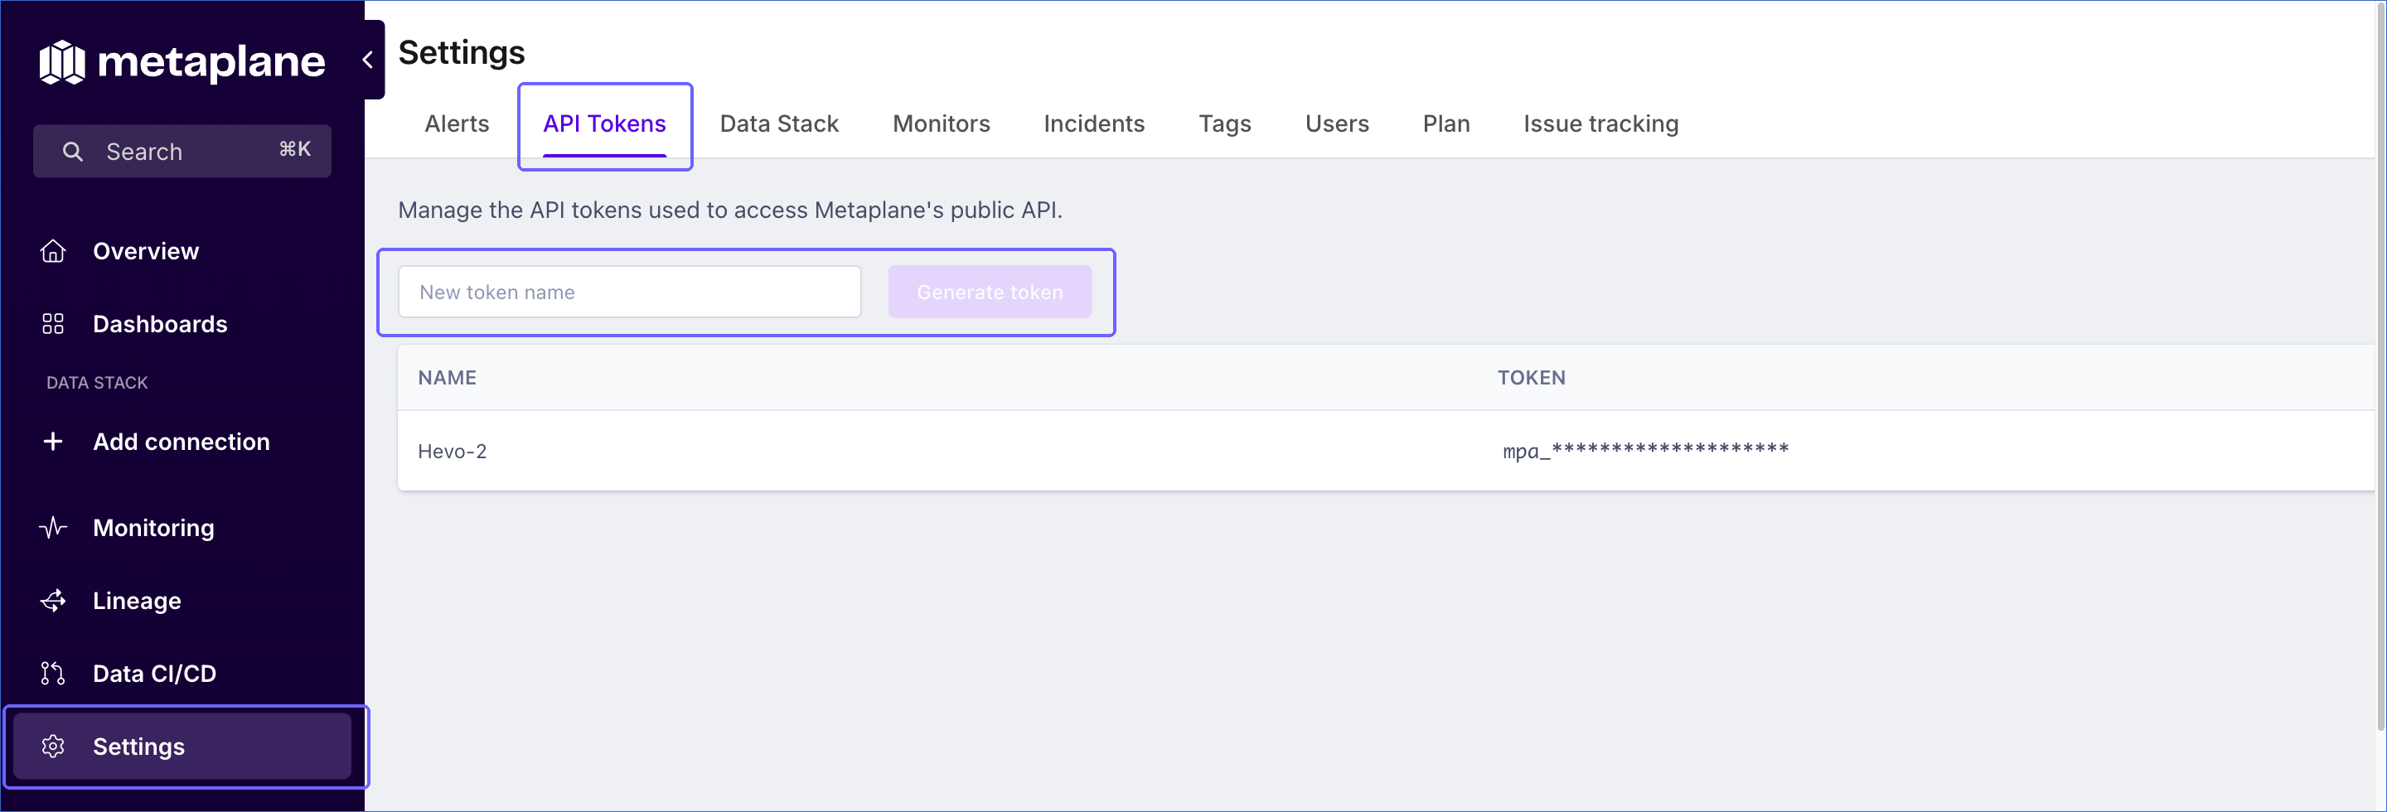Select the Hevo-2 token row name

(x=453, y=451)
